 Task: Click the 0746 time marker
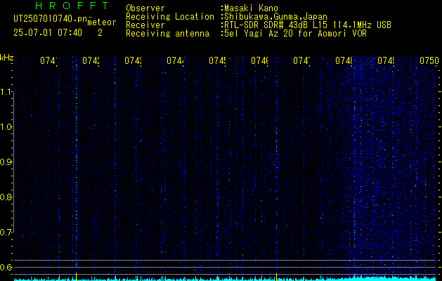coord(259,60)
